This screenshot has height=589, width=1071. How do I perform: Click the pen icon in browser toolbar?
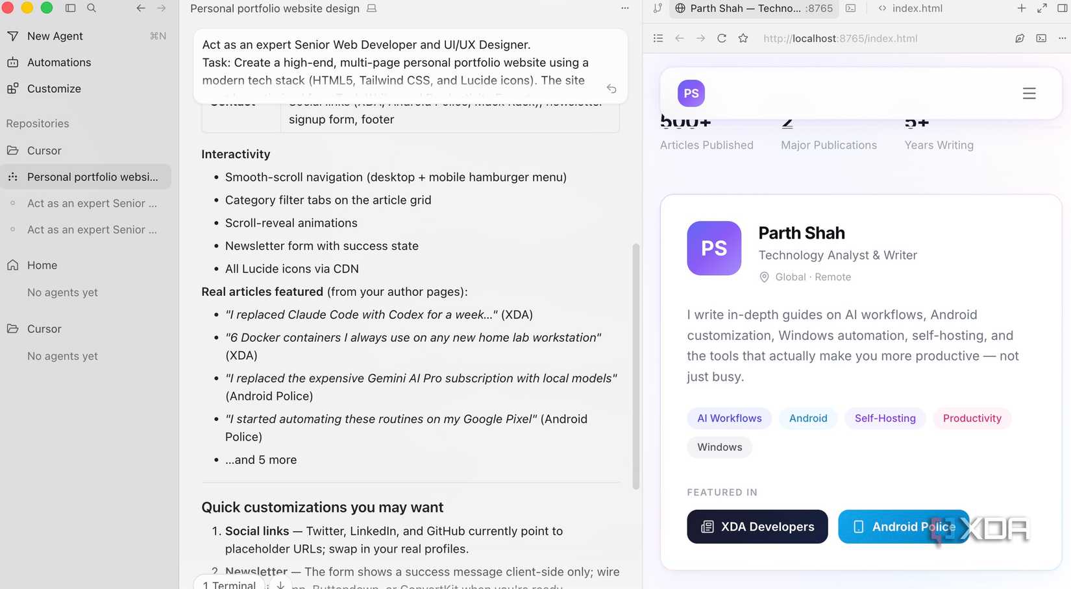pos(1020,38)
